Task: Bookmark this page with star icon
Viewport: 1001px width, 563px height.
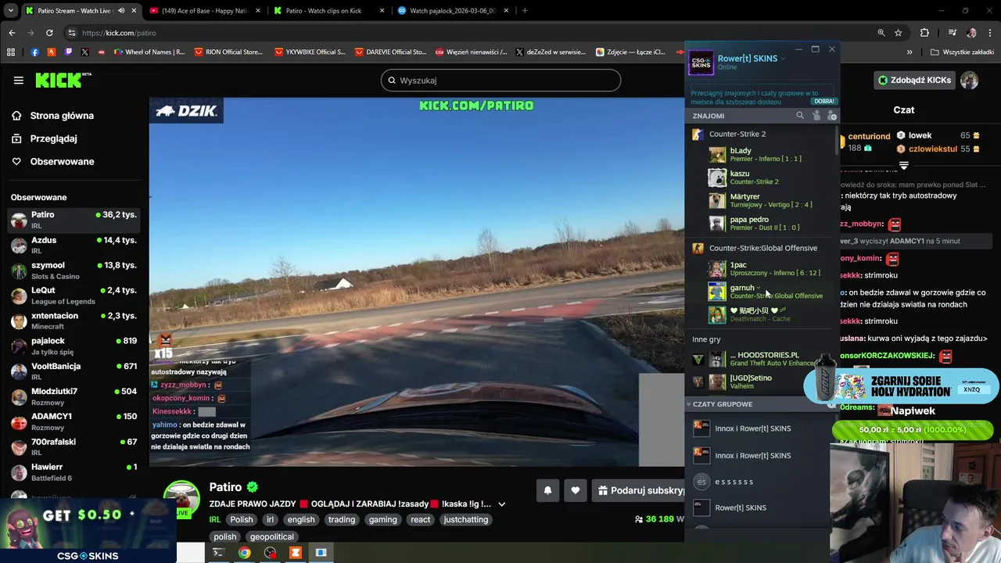Action: pos(899,33)
